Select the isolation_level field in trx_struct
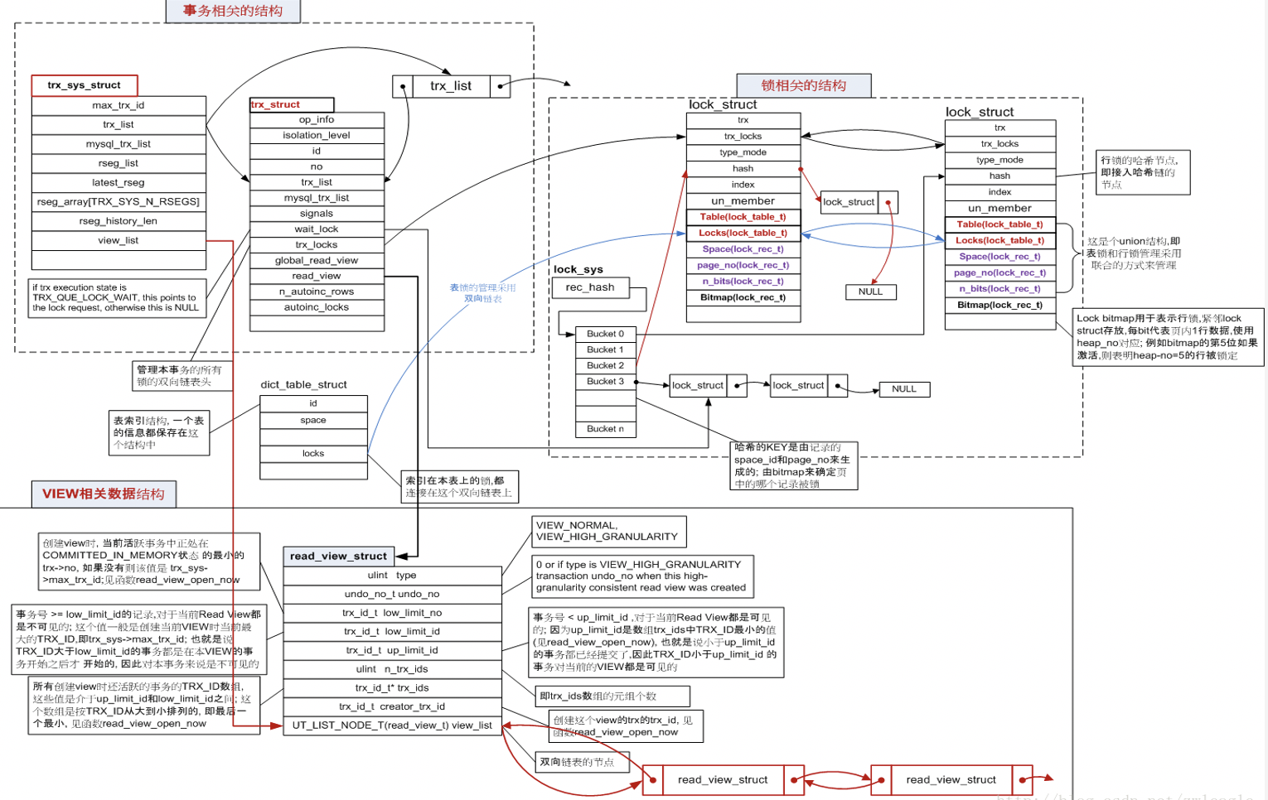Viewport: 1268px width, 800px height. [x=317, y=136]
